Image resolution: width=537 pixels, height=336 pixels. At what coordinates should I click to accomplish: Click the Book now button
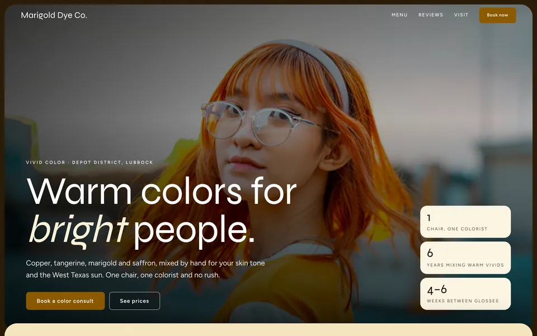(497, 15)
